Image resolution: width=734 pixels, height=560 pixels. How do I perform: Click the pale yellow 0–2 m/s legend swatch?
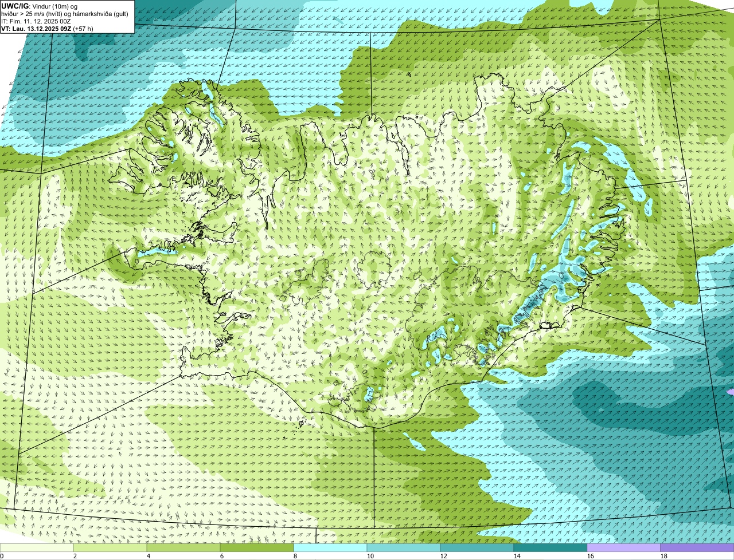(x=37, y=547)
